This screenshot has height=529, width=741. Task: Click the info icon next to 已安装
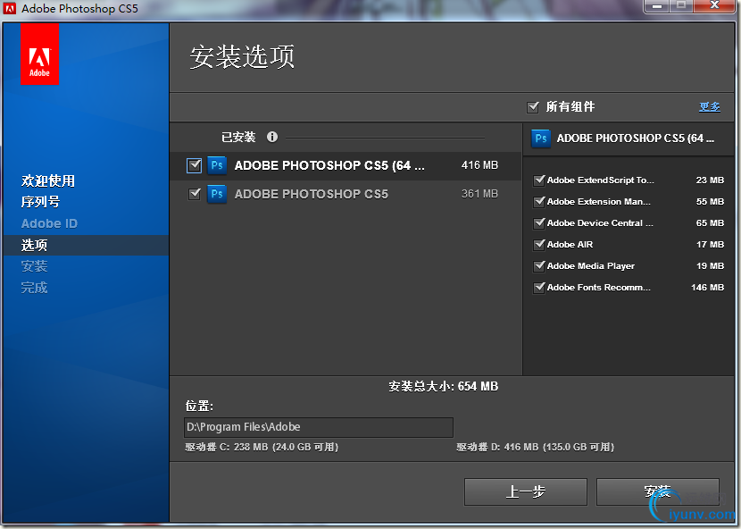(x=272, y=137)
